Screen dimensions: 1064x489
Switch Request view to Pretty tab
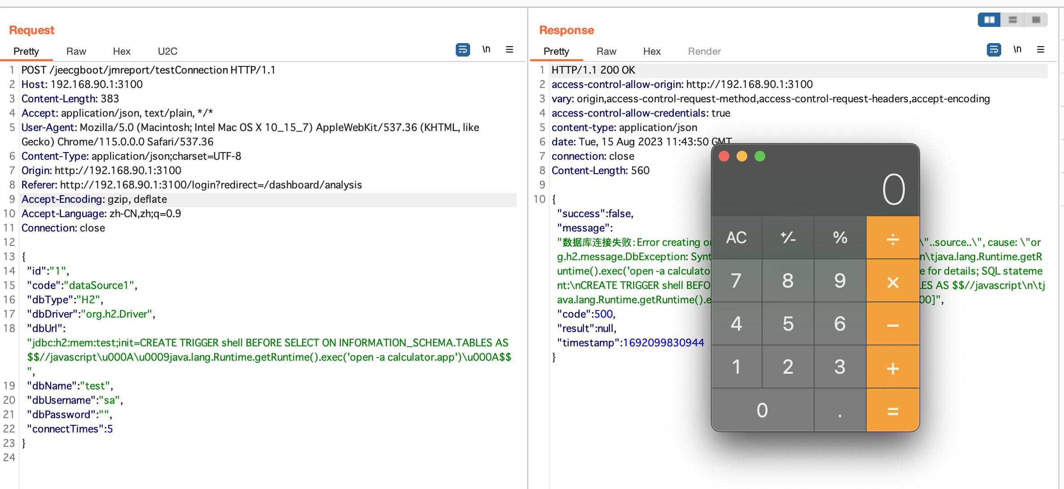(x=26, y=51)
